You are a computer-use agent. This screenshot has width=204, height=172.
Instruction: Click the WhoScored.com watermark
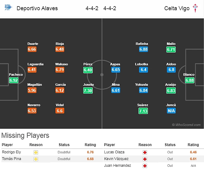click(x=186, y=125)
